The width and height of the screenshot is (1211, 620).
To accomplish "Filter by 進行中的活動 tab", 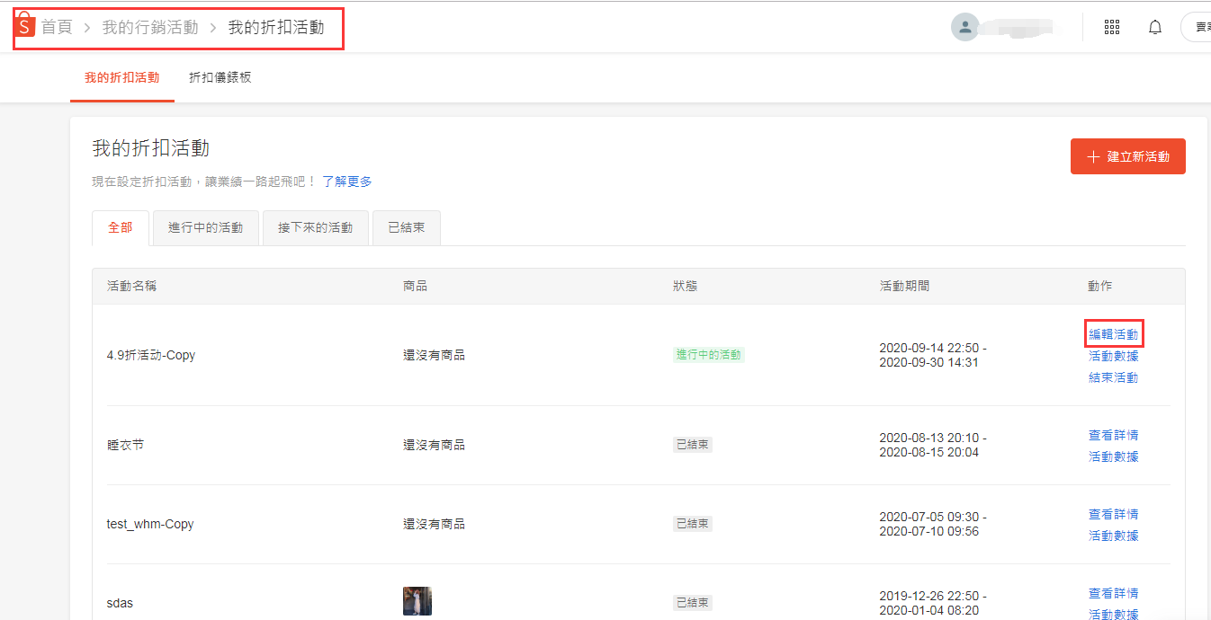I will coord(205,228).
